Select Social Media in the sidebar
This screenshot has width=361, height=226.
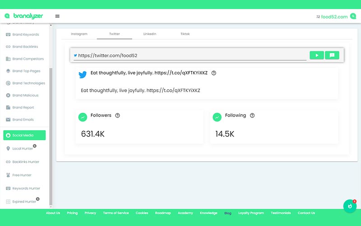[x=24, y=135]
